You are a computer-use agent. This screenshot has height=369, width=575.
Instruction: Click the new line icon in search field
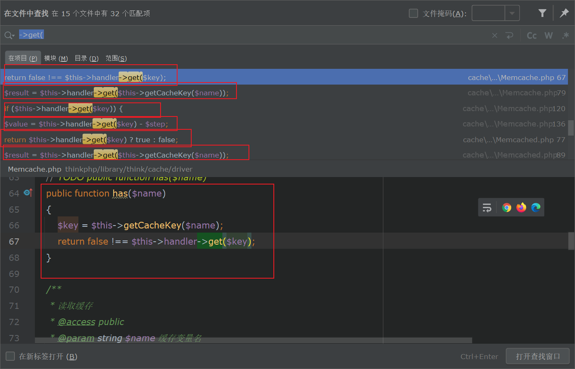pyautogui.click(x=509, y=36)
